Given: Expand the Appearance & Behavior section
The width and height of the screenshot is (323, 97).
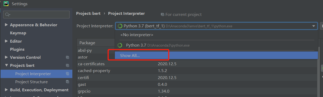Looking at the screenshot, I should coord(6,25).
